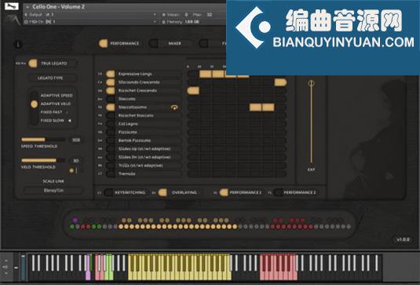Select Fixed Slow legato type
420x285 pixels.
point(53,121)
